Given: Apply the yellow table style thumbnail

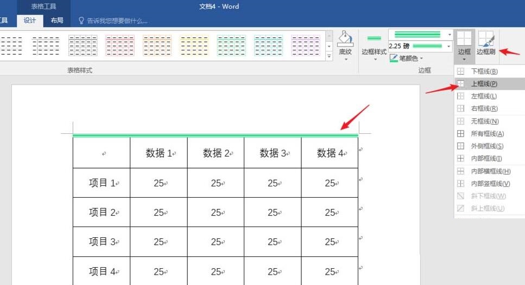Looking at the screenshot, I should coord(194,46).
